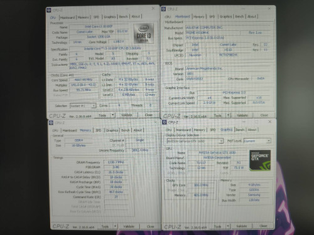Click the DRAM Frequency value field

coord(116,162)
